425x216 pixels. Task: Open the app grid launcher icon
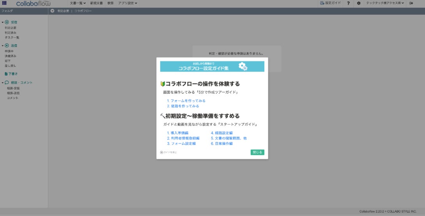tap(4, 3)
